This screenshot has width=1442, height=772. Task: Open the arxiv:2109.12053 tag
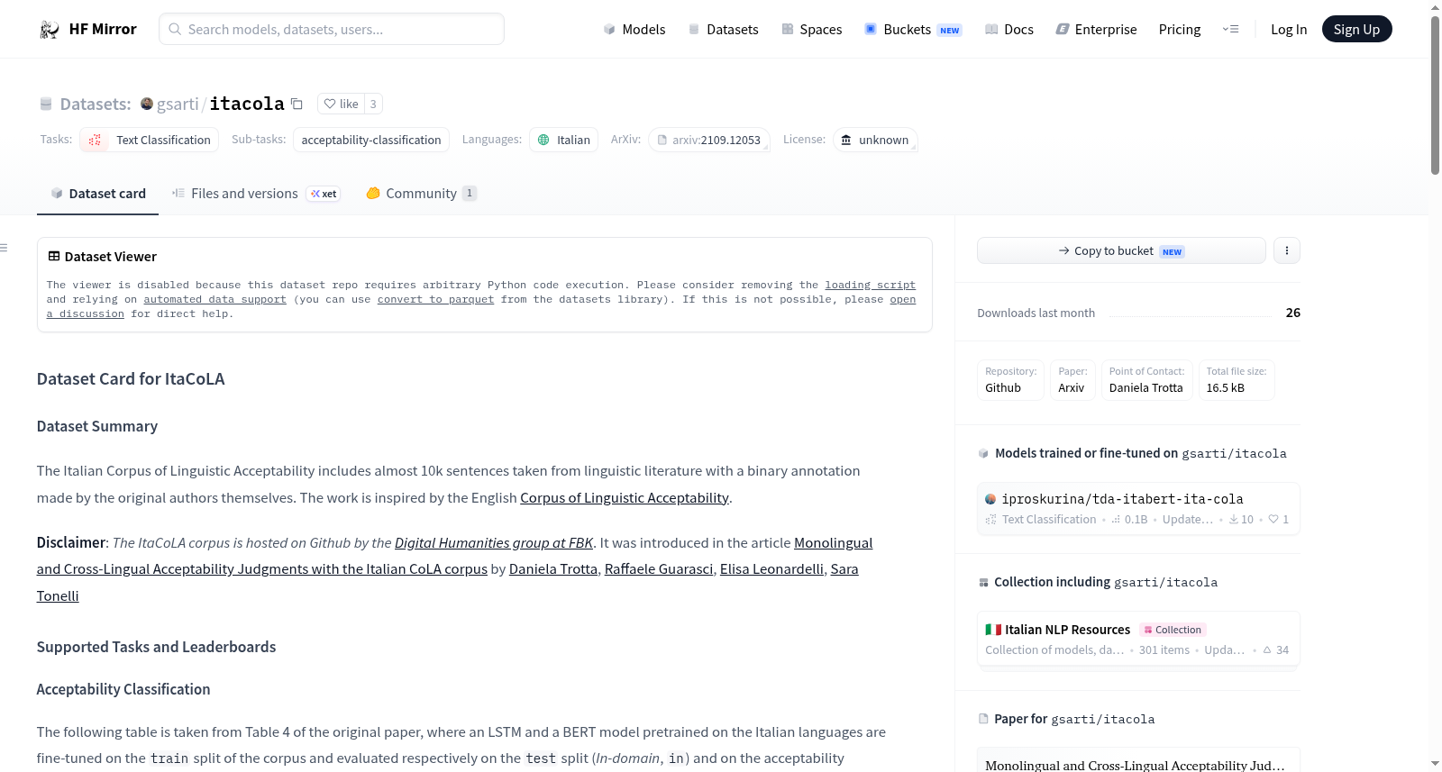coord(709,140)
